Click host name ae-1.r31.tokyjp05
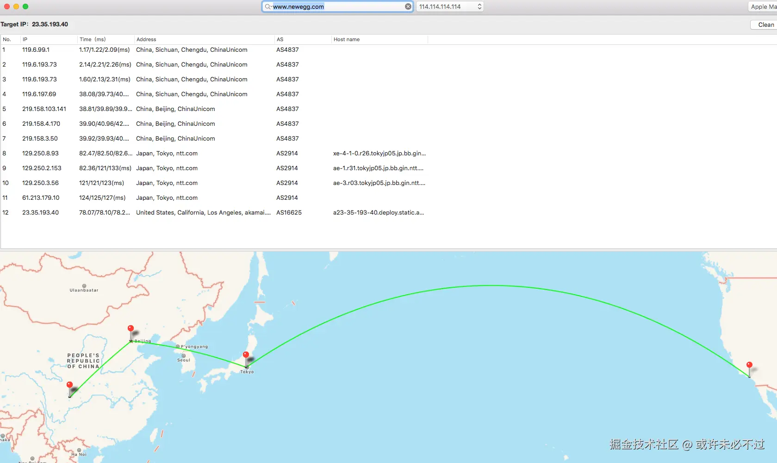 pyautogui.click(x=379, y=168)
